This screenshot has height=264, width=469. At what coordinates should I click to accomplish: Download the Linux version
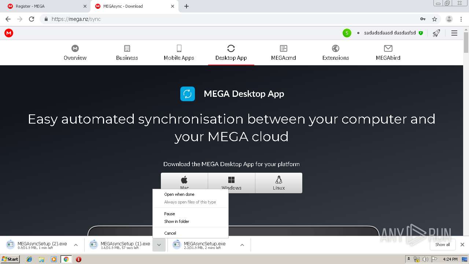point(279,183)
